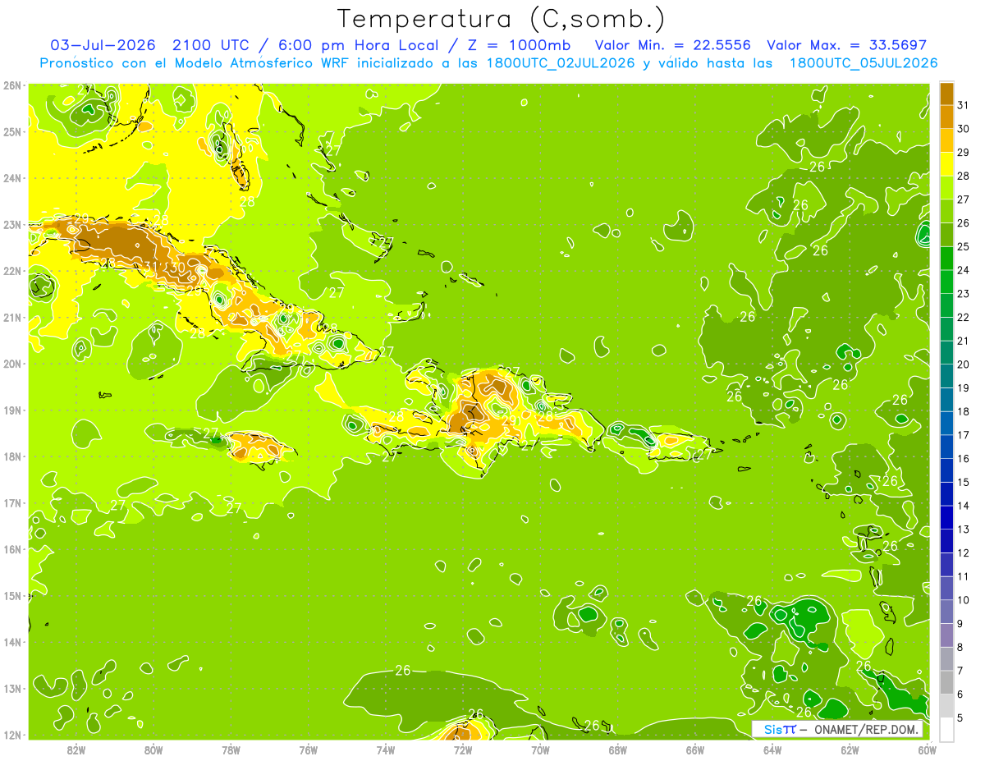The height and width of the screenshot is (761, 985).
Task: Click the "19N" latitude axis label
Action: pyautogui.click(x=12, y=410)
